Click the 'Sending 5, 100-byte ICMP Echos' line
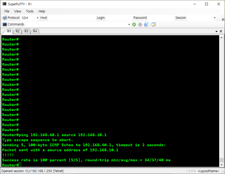The height and width of the screenshot is (174, 225). click(x=84, y=145)
